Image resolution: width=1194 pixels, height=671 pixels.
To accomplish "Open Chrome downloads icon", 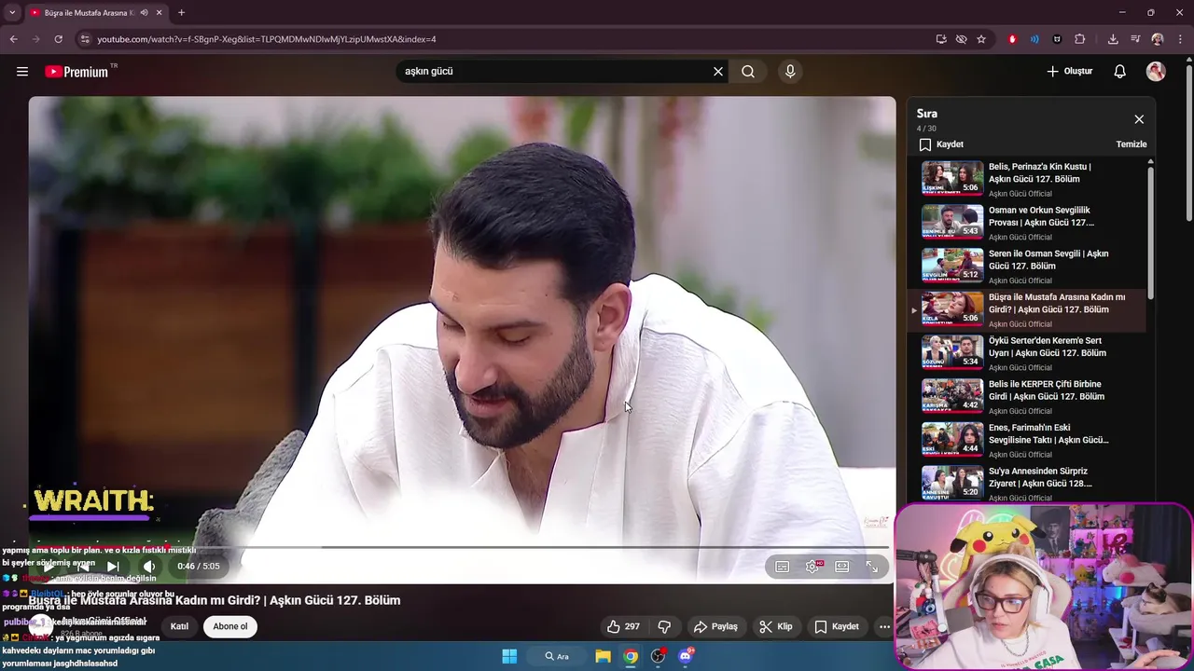I will coord(1113,39).
